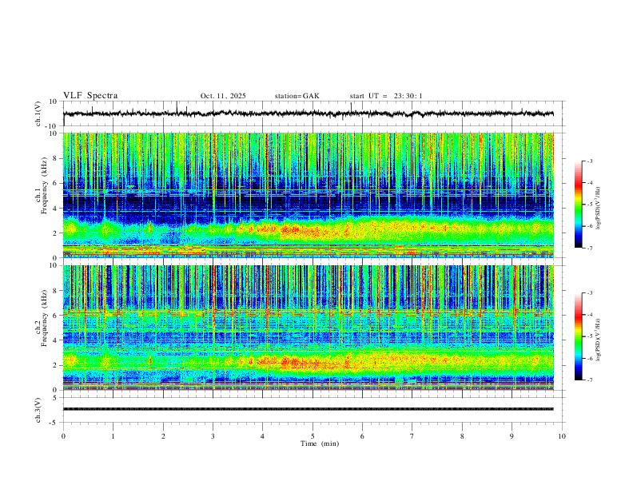633x489 pixels.
Task: Click the "Time (min)" axis label
Action: [320, 443]
